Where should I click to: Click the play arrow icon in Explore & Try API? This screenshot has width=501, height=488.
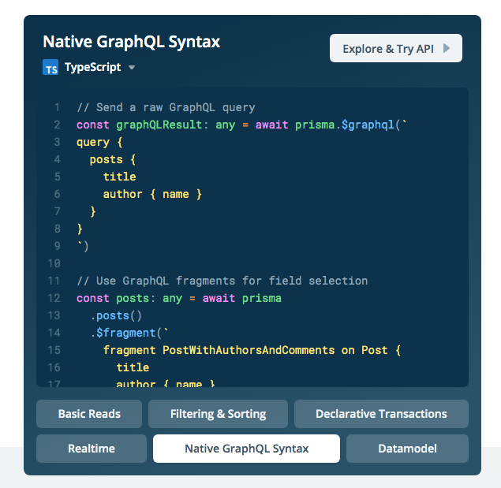[x=447, y=49]
